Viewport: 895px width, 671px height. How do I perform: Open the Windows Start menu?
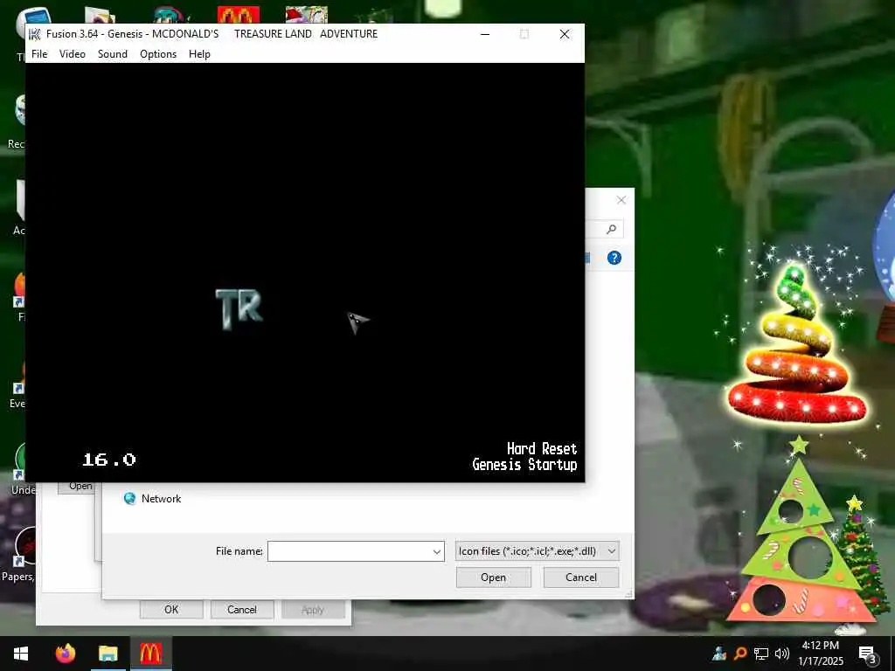click(x=21, y=654)
